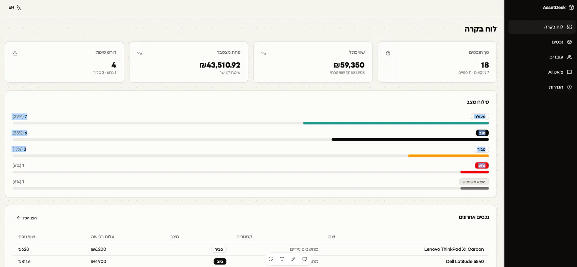
Task: Open the לוח בקרה dashboard sidebar item
Action: click(542, 27)
